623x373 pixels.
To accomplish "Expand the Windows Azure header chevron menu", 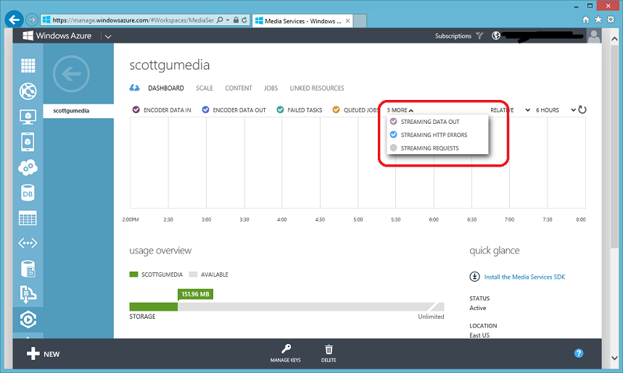I will pos(107,36).
